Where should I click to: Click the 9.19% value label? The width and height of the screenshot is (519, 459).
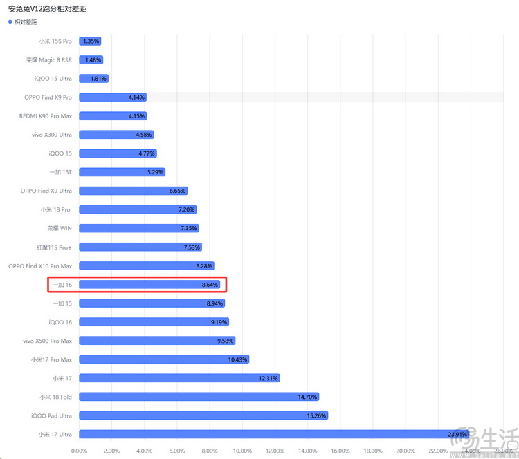click(x=219, y=322)
